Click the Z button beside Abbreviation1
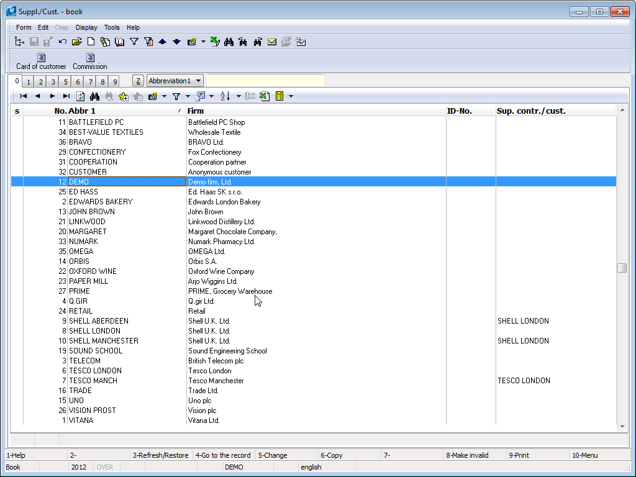 [x=138, y=81]
